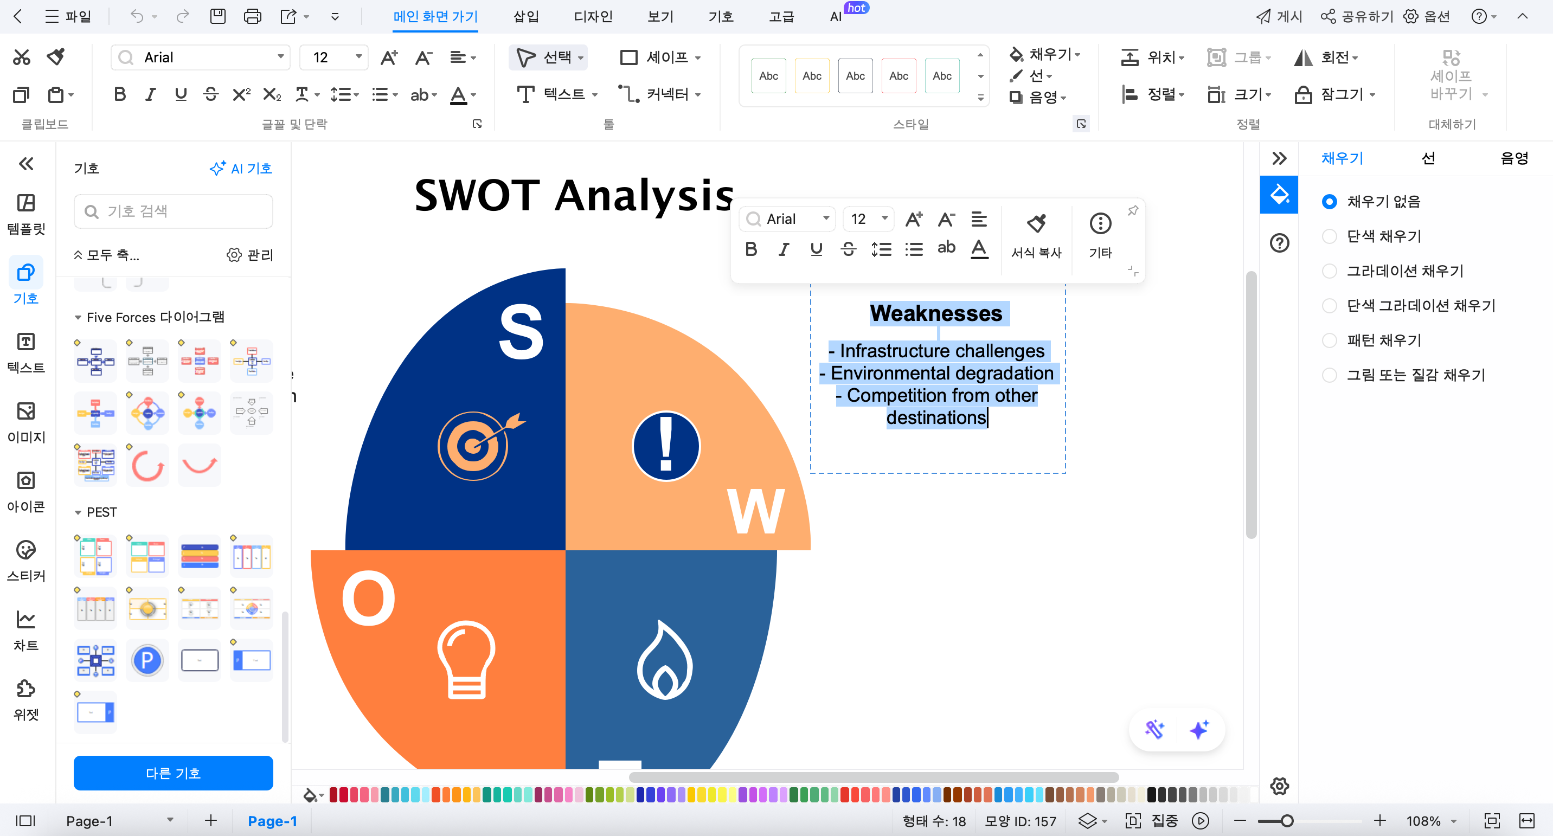Screen dimensions: 1553x836
Task: Toggle strikethrough in the ribbon font group
Action: coord(210,95)
